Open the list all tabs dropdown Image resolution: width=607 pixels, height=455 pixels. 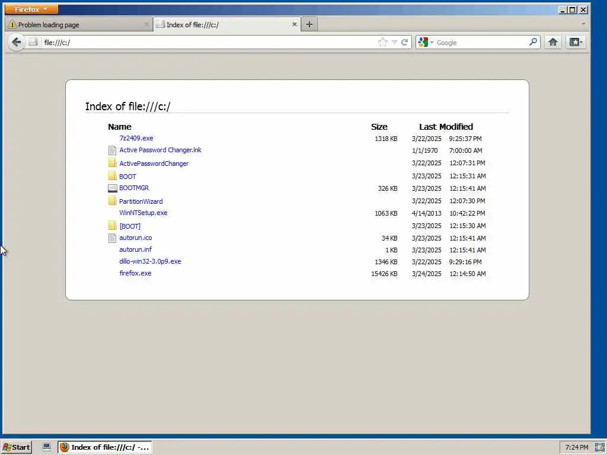click(583, 24)
